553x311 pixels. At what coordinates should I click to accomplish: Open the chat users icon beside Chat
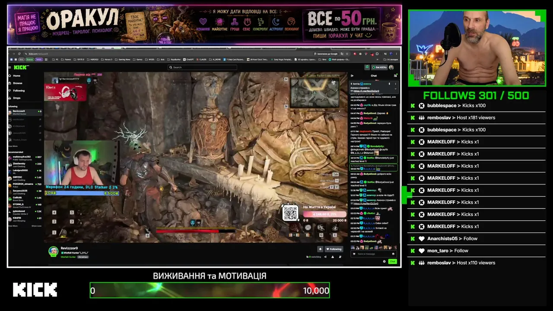tap(395, 76)
